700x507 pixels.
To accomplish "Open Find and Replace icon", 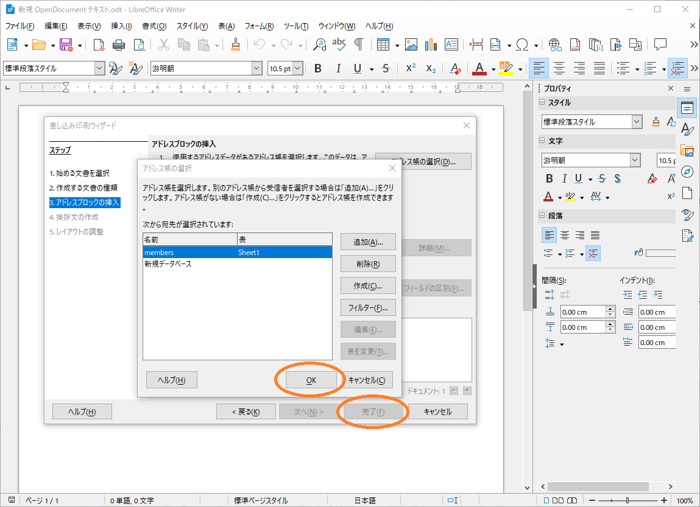I will (320, 44).
